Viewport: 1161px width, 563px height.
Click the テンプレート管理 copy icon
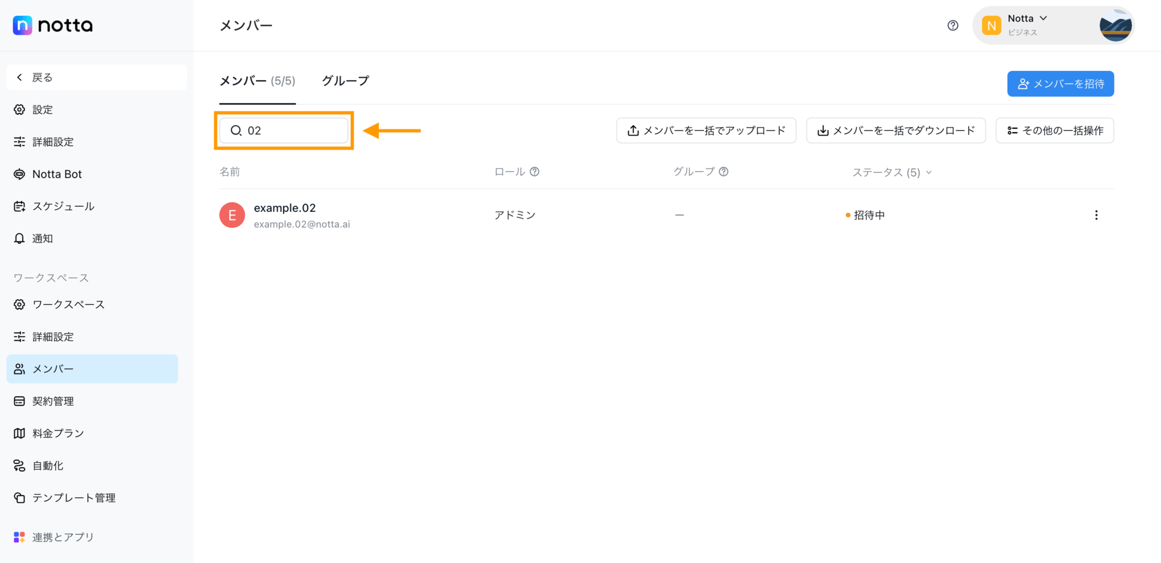pyautogui.click(x=20, y=498)
